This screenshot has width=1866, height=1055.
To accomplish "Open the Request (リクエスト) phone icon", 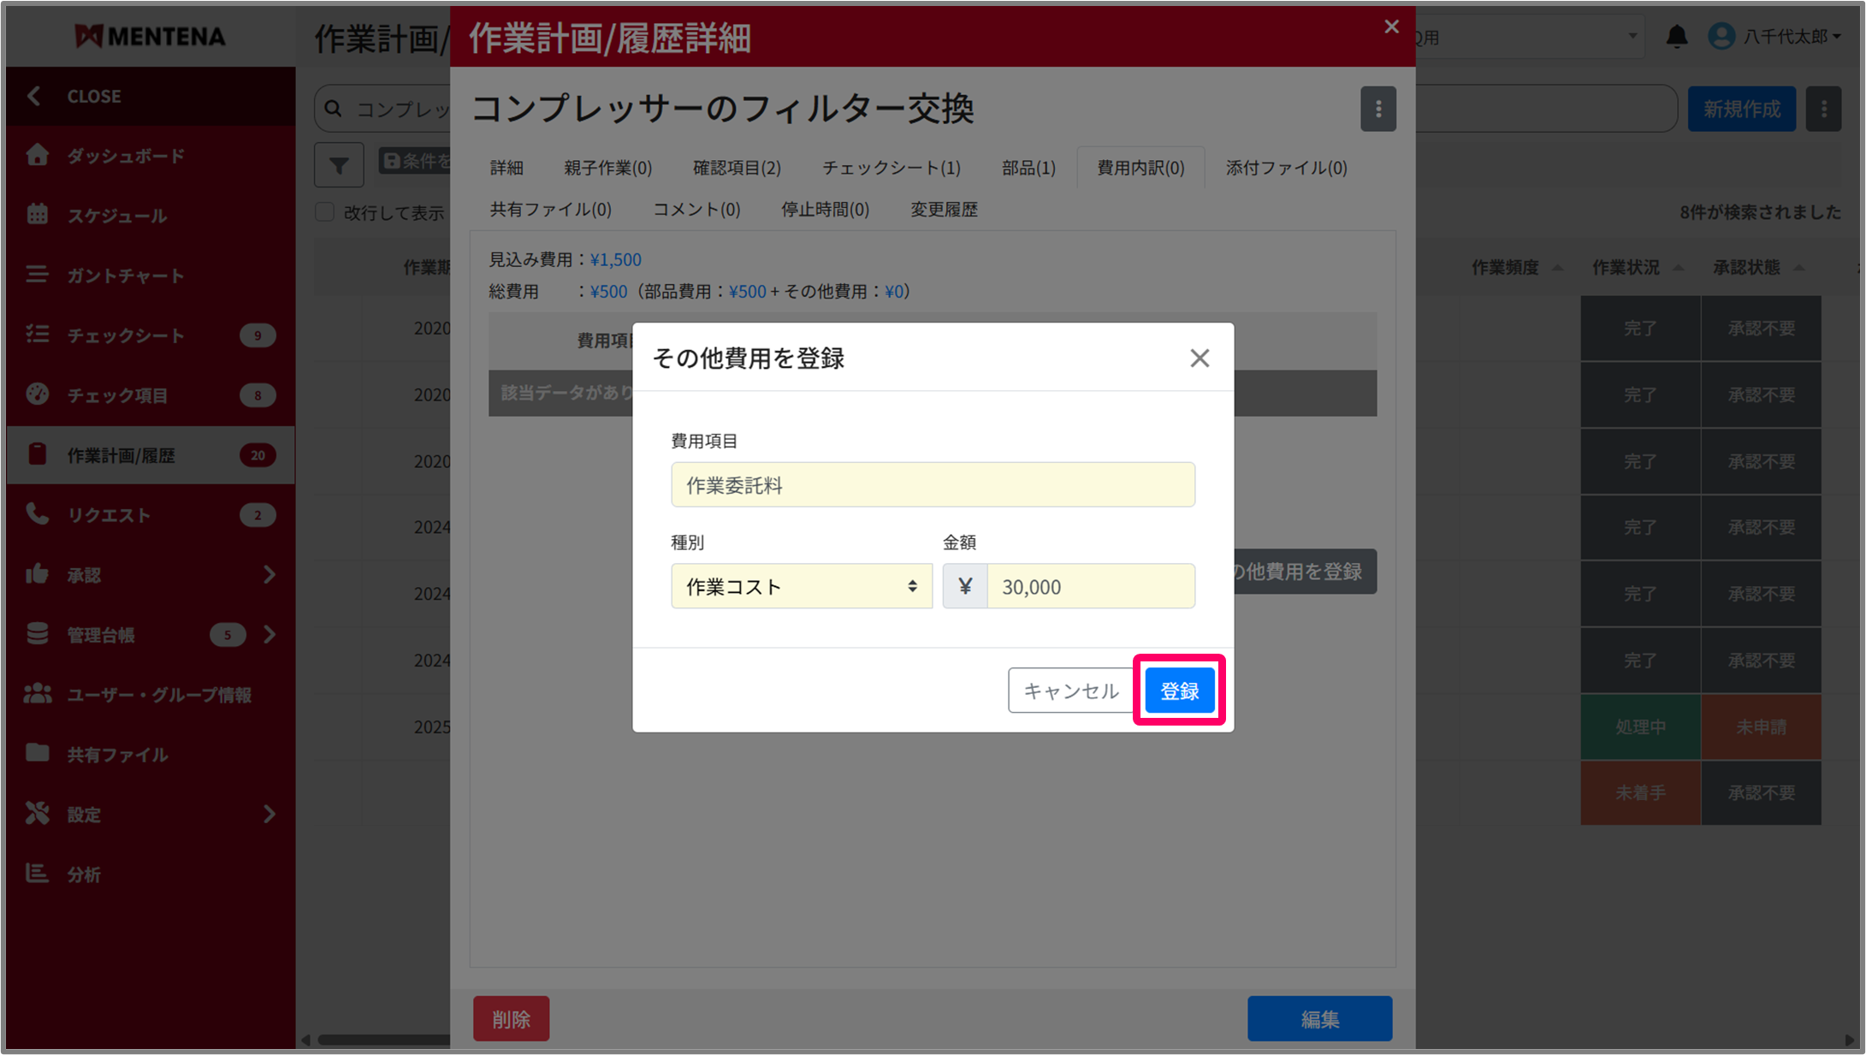I will [38, 514].
